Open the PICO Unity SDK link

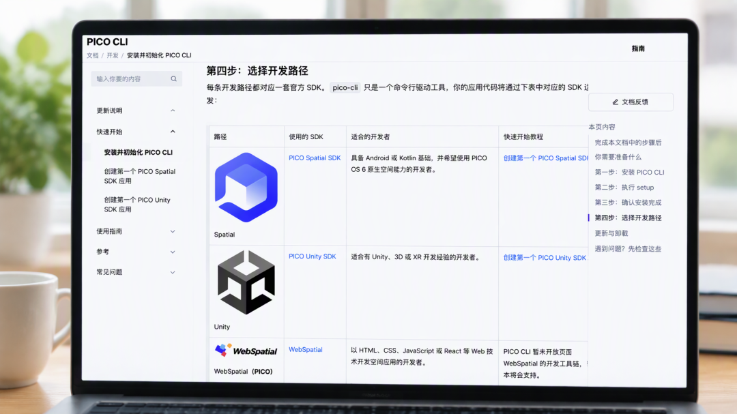[x=312, y=256]
